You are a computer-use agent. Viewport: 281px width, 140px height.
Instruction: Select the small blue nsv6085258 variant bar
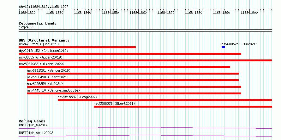223,47
